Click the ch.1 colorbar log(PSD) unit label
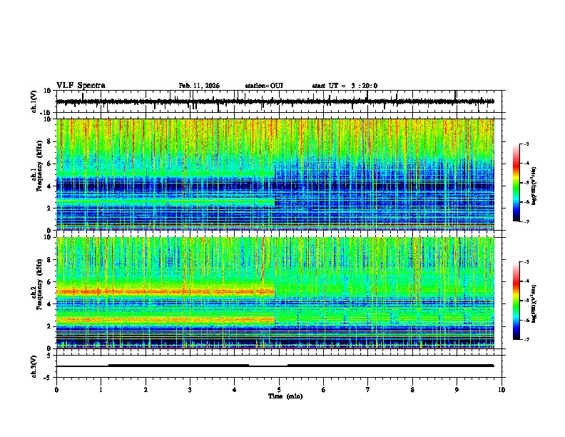This screenshot has height=437, width=565. click(534, 186)
